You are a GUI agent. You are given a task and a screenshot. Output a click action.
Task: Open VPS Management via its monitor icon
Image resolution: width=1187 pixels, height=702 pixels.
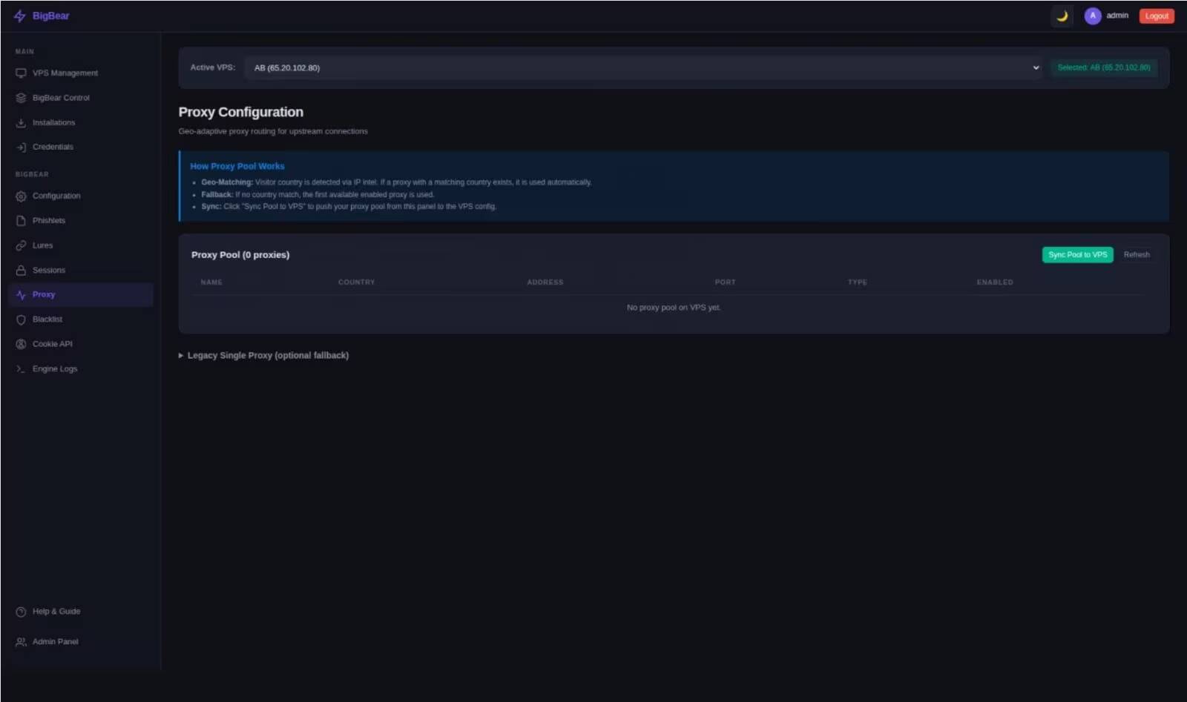pyautogui.click(x=21, y=73)
